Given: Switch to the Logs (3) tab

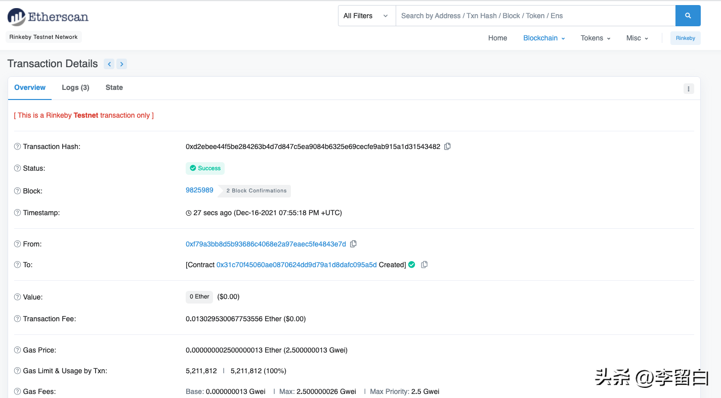Looking at the screenshot, I should pos(75,87).
